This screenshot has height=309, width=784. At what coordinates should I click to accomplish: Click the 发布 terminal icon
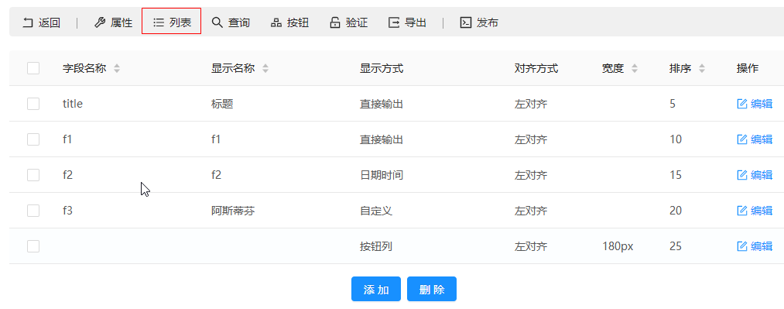465,22
